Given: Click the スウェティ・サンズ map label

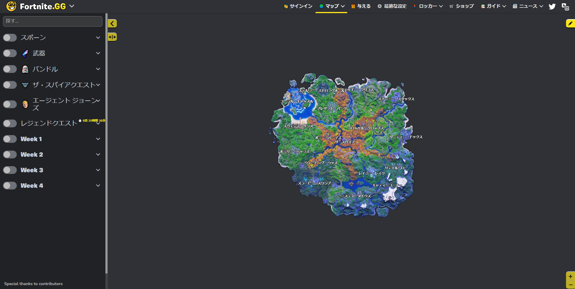Looking at the screenshot, I should pos(298,126).
